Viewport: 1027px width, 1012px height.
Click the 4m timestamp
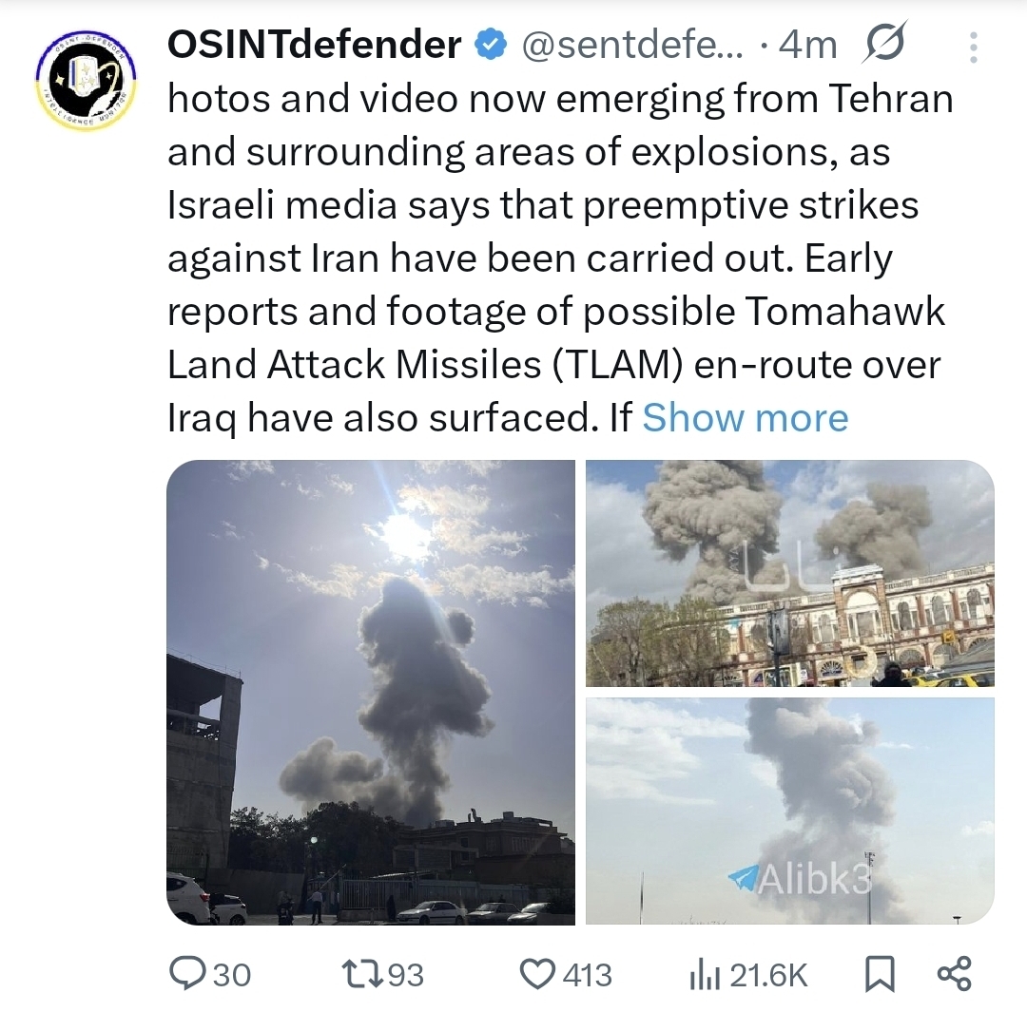click(807, 45)
